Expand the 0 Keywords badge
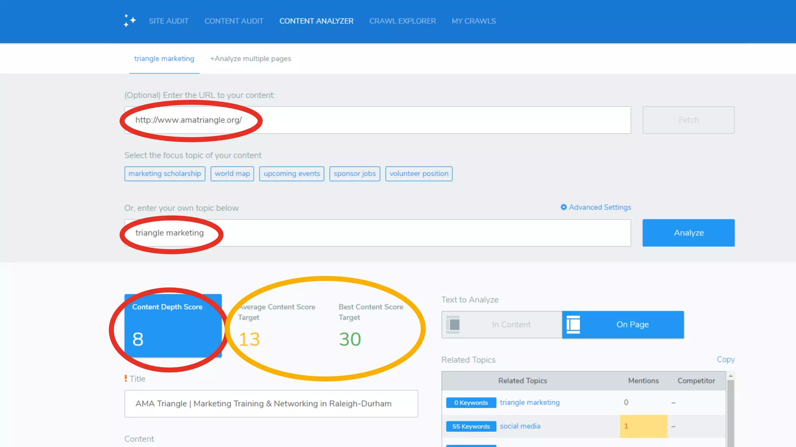796x447 pixels. pyautogui.click(x=471, y=402)
